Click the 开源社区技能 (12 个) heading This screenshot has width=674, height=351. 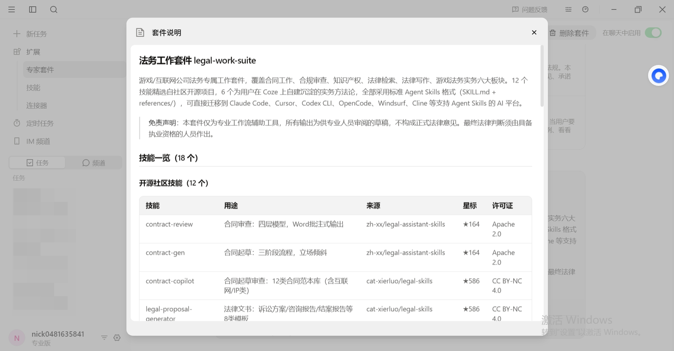pyautogui.click(x=174, y=183)
